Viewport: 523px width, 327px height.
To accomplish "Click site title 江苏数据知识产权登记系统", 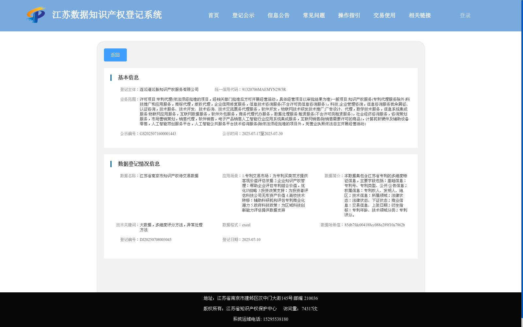I will (107, 15).
